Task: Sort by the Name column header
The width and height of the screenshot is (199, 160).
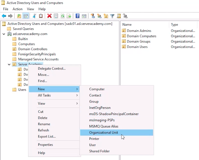Action: pyautogui.click(x=127, y=24)
